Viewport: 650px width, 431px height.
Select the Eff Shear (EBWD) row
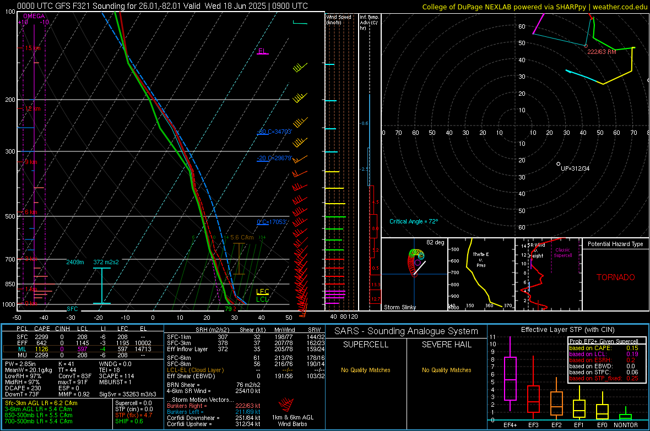246,377
